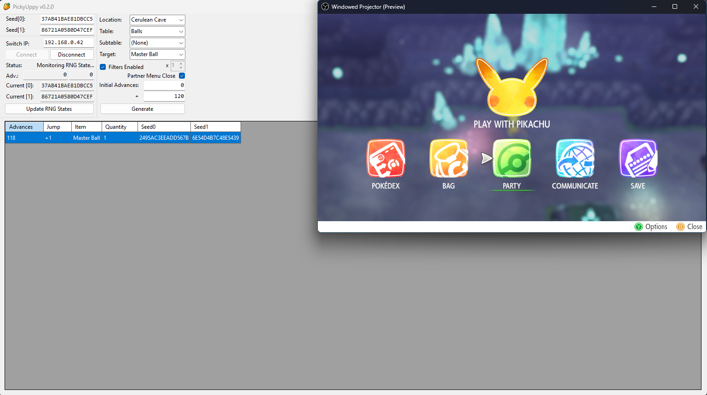The width and height of the screenshot is (707, 395).
Task: Click the Switch IP input field
Action: [69, 43]
